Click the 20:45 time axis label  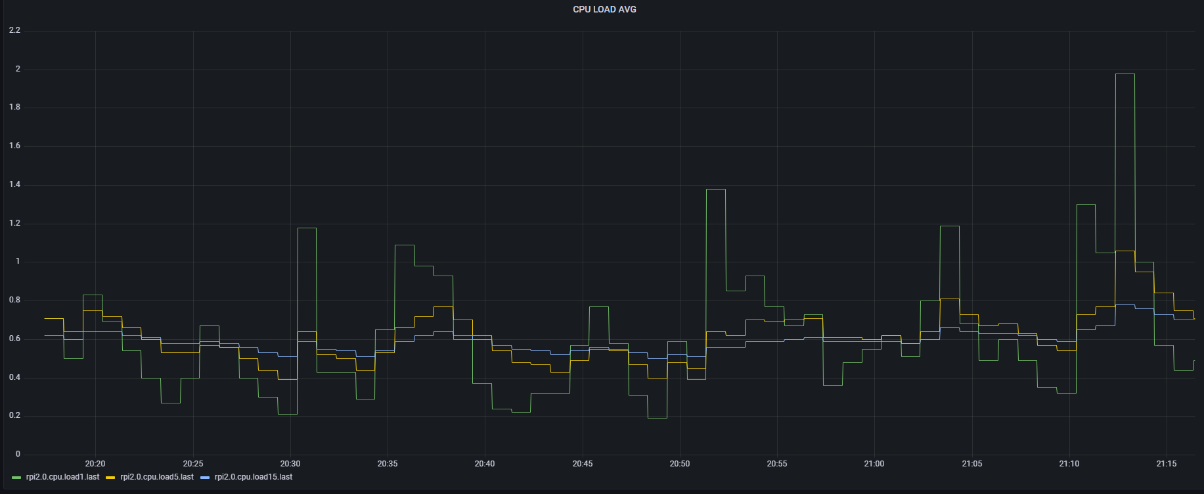(x=583, y=464)
